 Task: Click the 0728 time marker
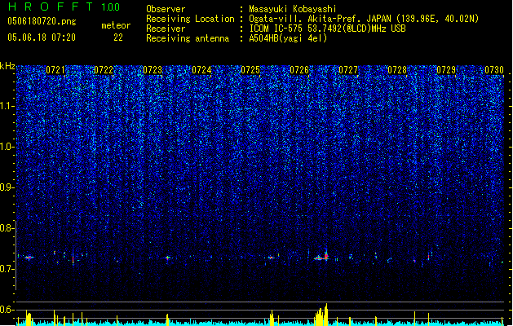pyautogui.click(x=397, y=70)
